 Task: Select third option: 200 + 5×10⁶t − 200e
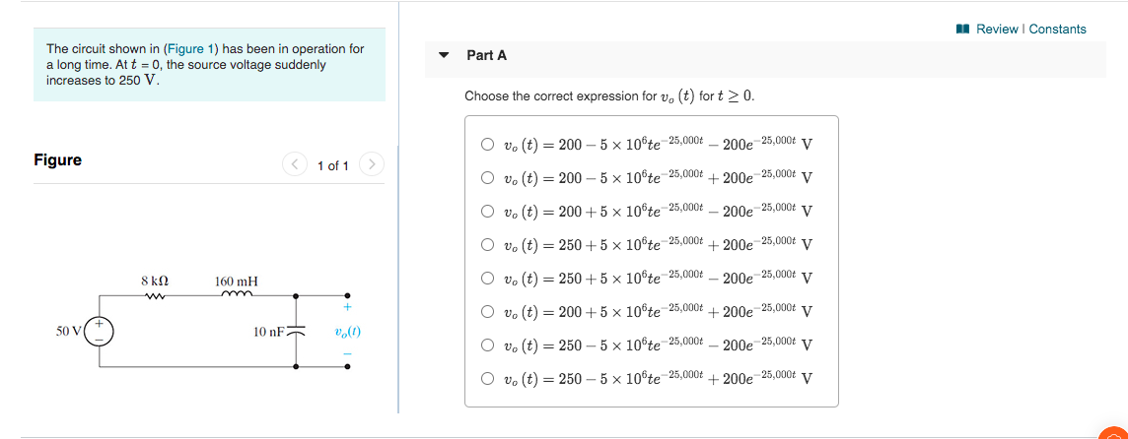tap(488, 212)
